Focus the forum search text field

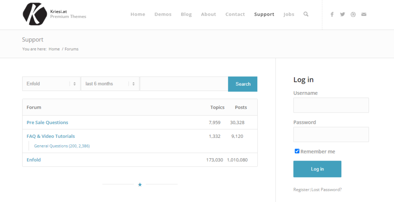click(x=184, y=84)
